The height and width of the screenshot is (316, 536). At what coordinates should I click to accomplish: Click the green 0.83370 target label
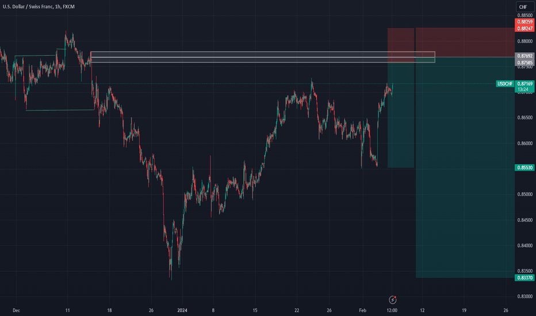pos(524,278)
